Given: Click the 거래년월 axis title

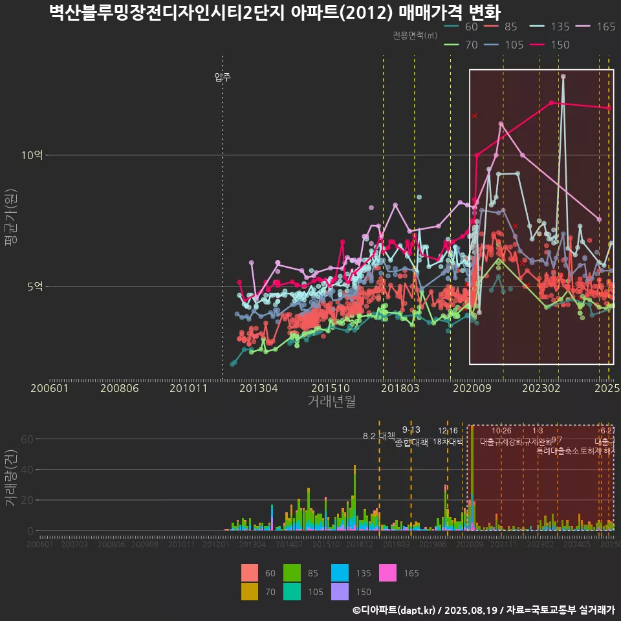Looking at the screenshot, I should click(x=331, y=401).
